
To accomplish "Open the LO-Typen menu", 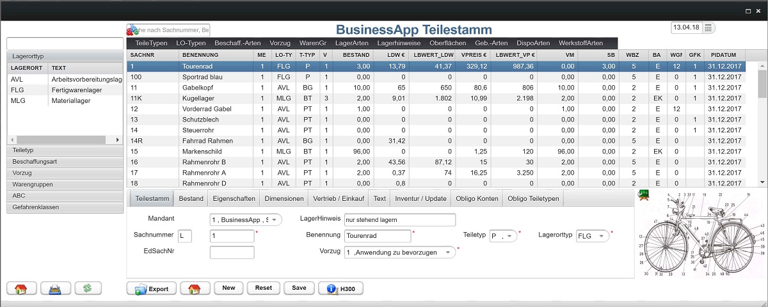I will tap(191, 43).
